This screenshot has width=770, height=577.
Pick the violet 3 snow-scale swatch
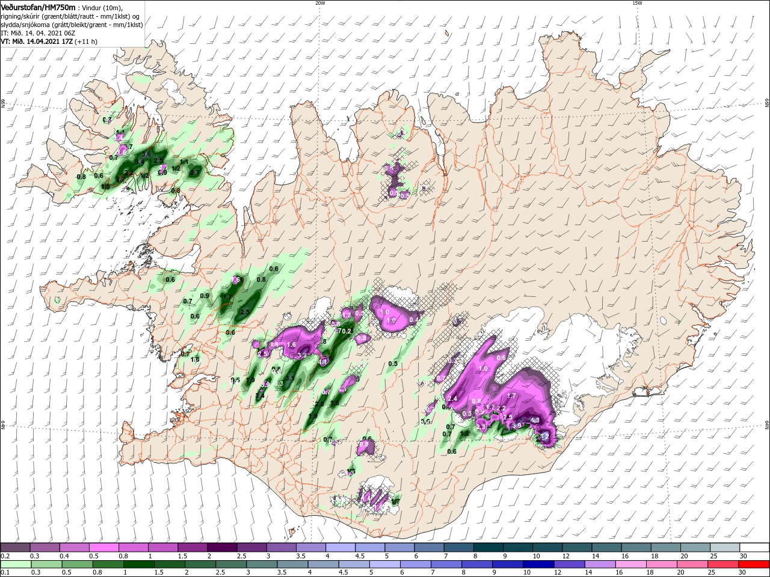pyautogui.click(x=282, y=547)
